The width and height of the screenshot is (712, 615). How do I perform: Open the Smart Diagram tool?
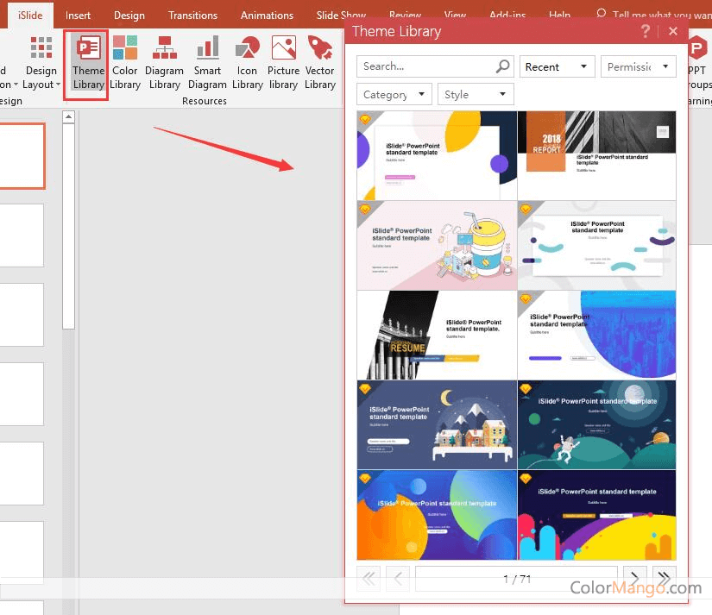(x=207, y=64)
